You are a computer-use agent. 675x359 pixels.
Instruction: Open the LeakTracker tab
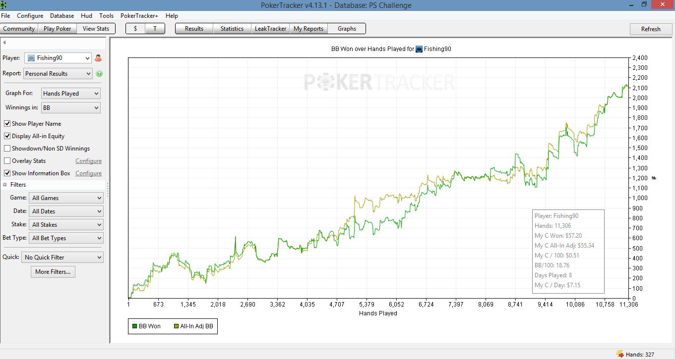point(270,29)
